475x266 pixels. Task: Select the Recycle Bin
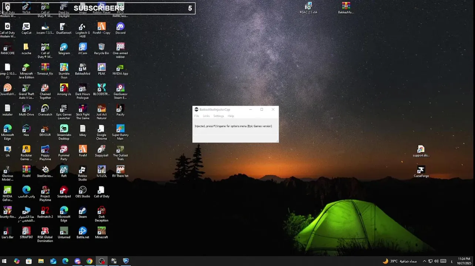point(101,49)
